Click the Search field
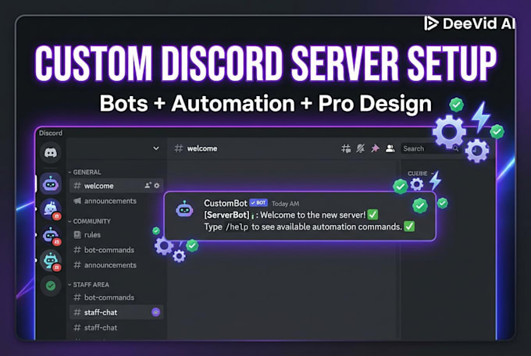 coord(430,148)
